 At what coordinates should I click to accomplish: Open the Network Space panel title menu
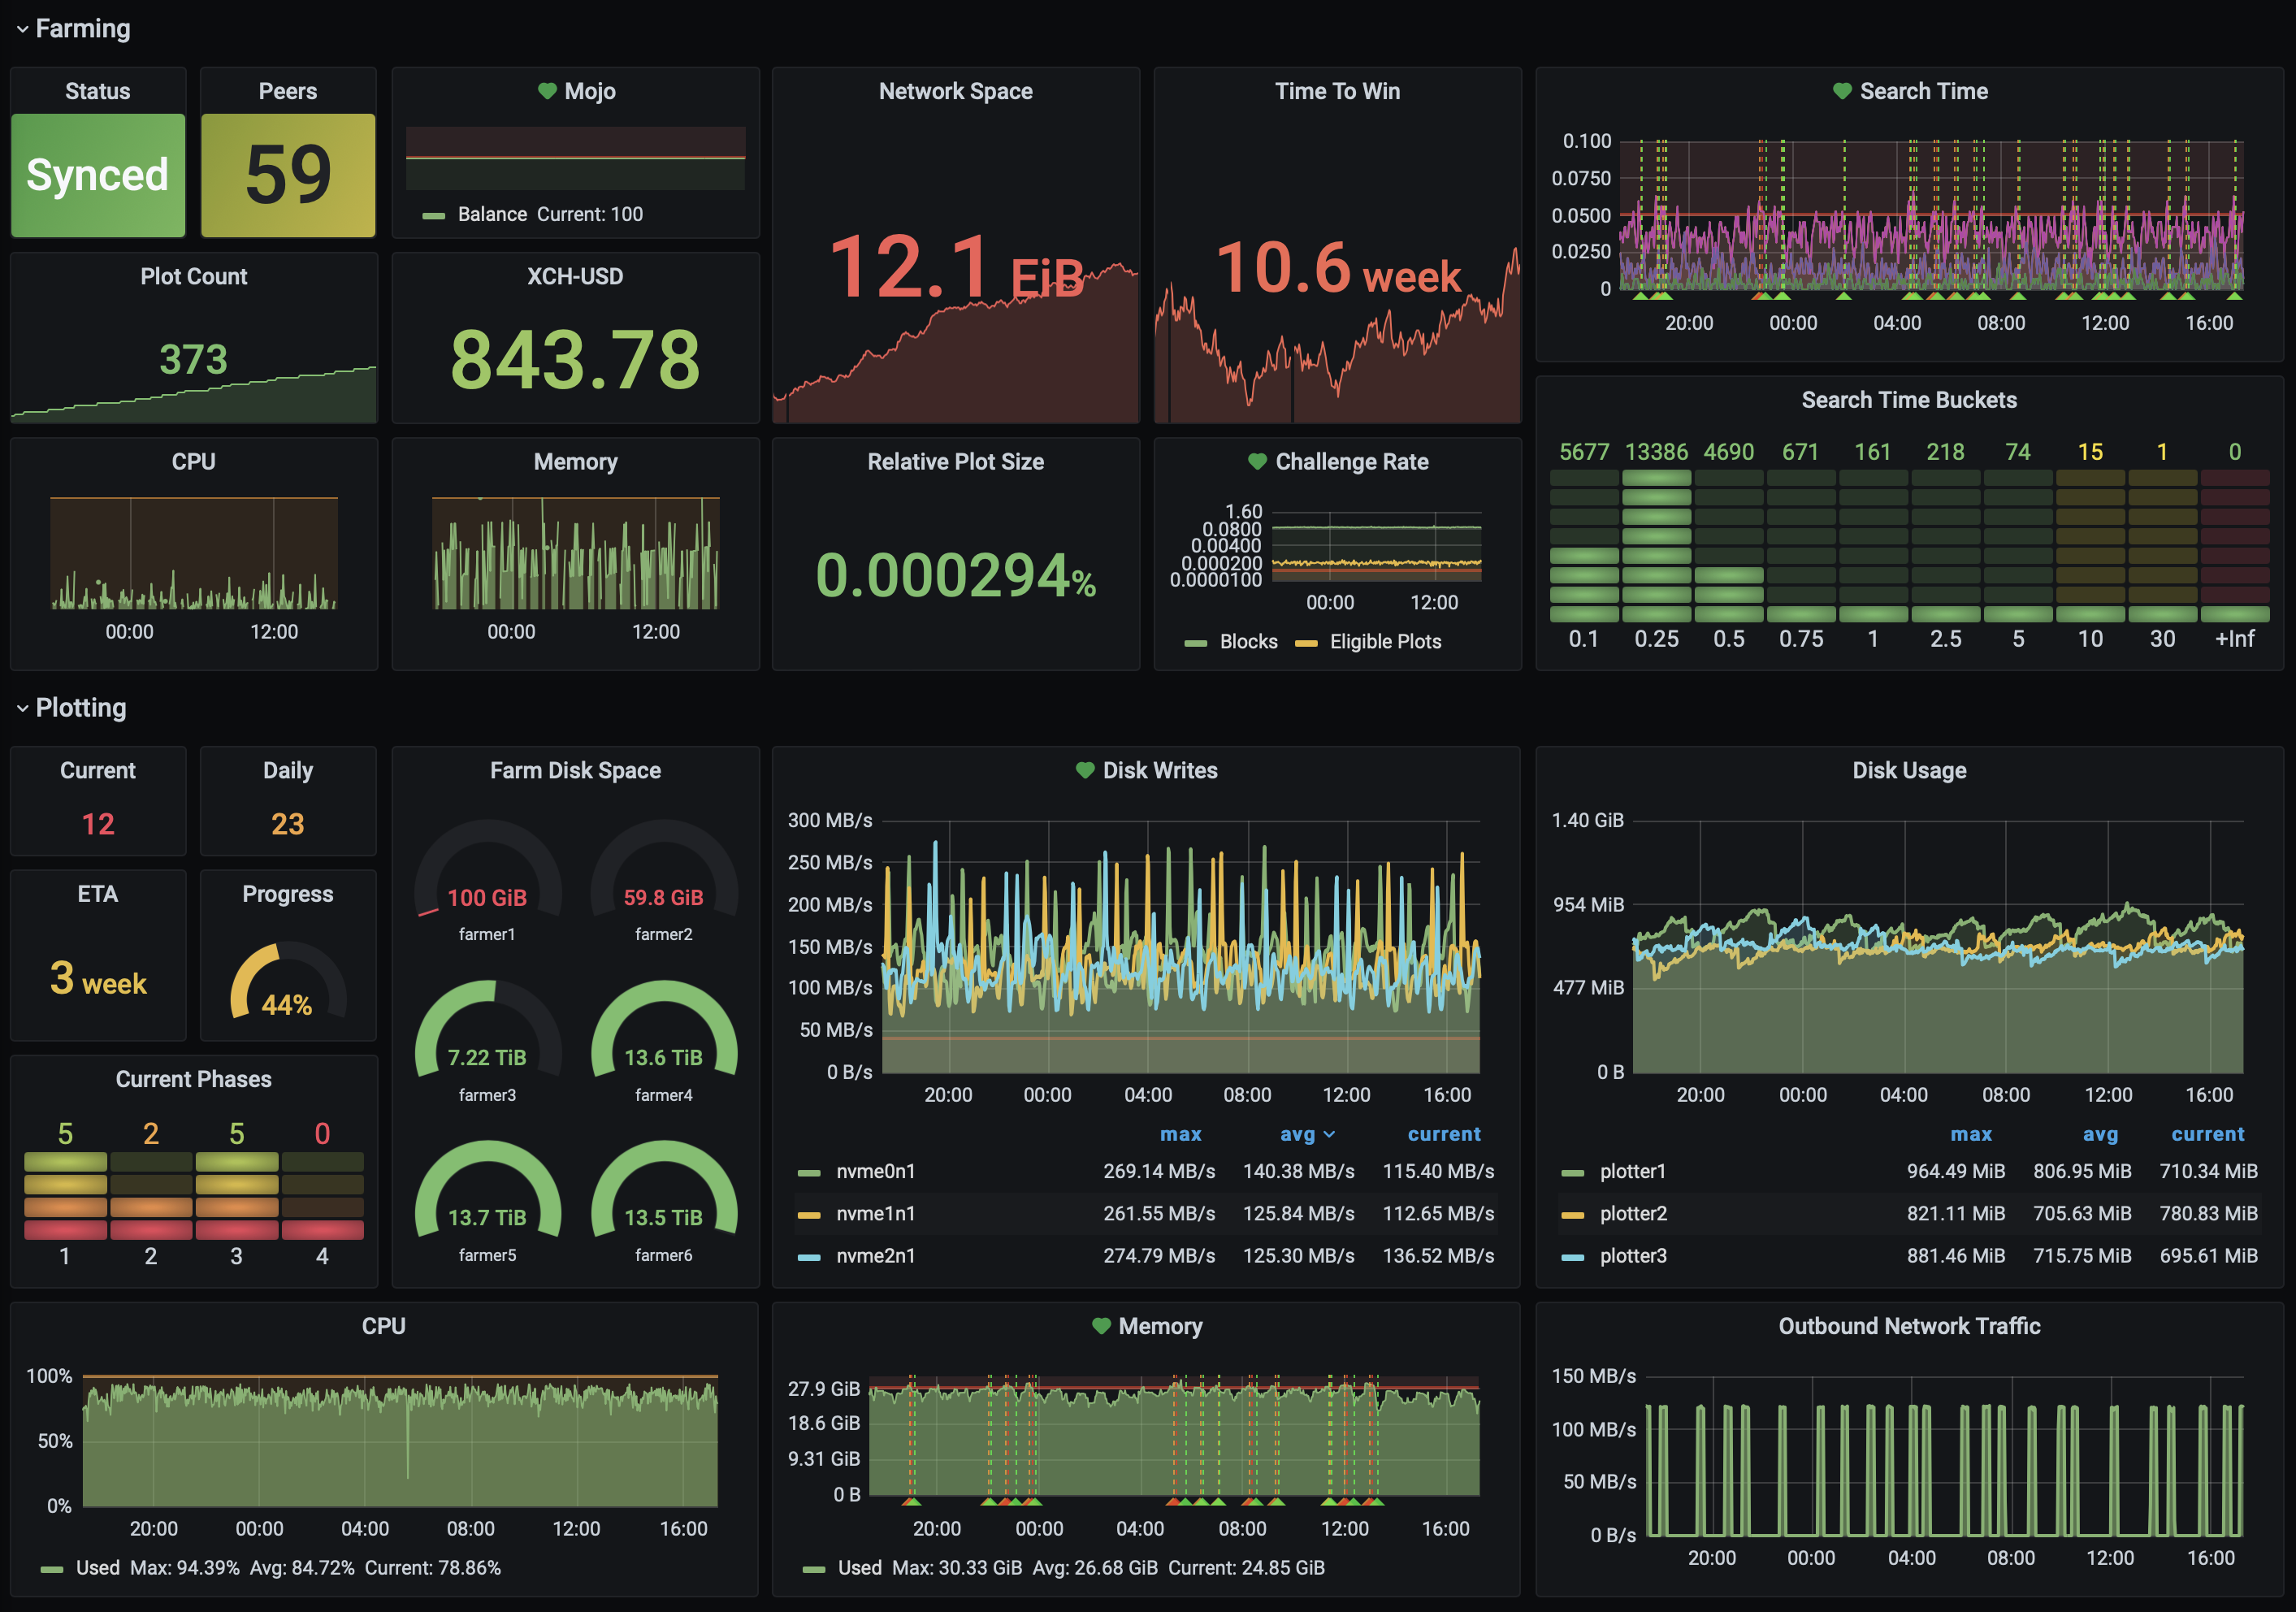(955, 91)
